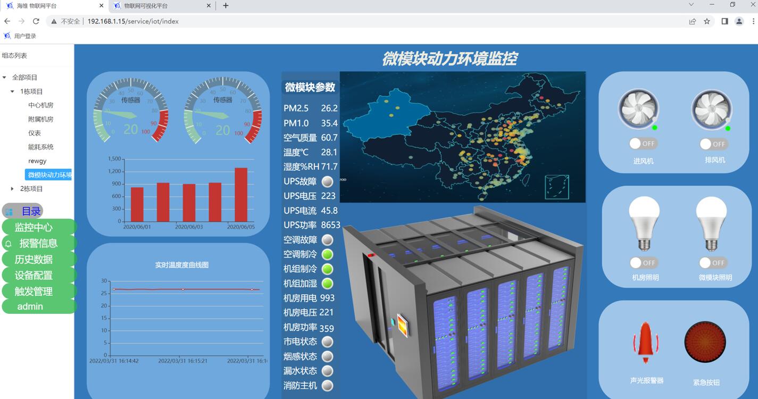Expand the 2栋项目 tree arrow
The image size is (758, 399).
[x=13, y=189]
